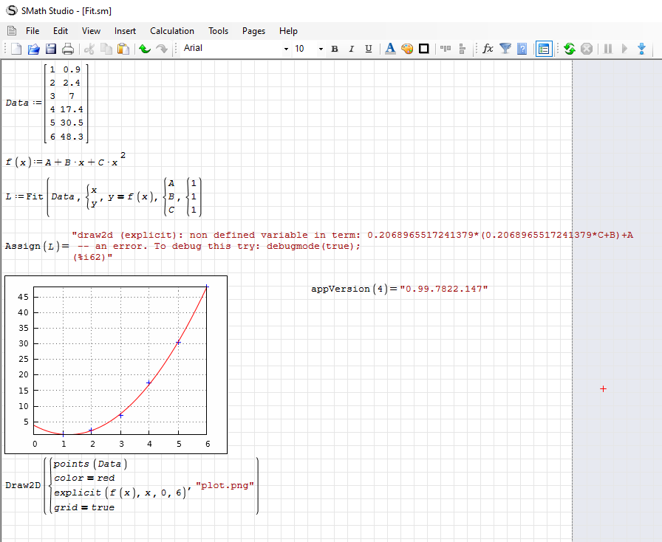
Task: Open the background color palette
Action: [x=407, y=49]
